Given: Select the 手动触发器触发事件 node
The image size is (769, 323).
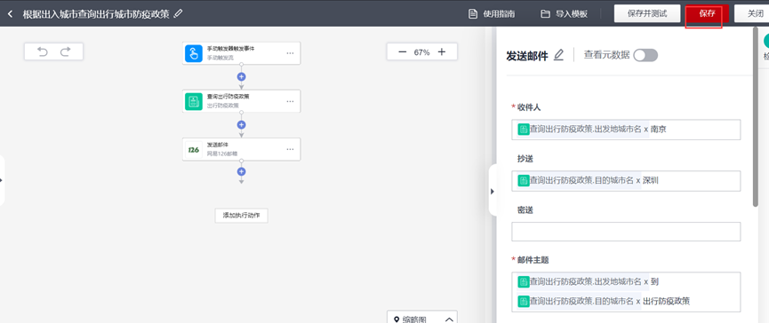Looking at the screenshot, I should (241, 53).
